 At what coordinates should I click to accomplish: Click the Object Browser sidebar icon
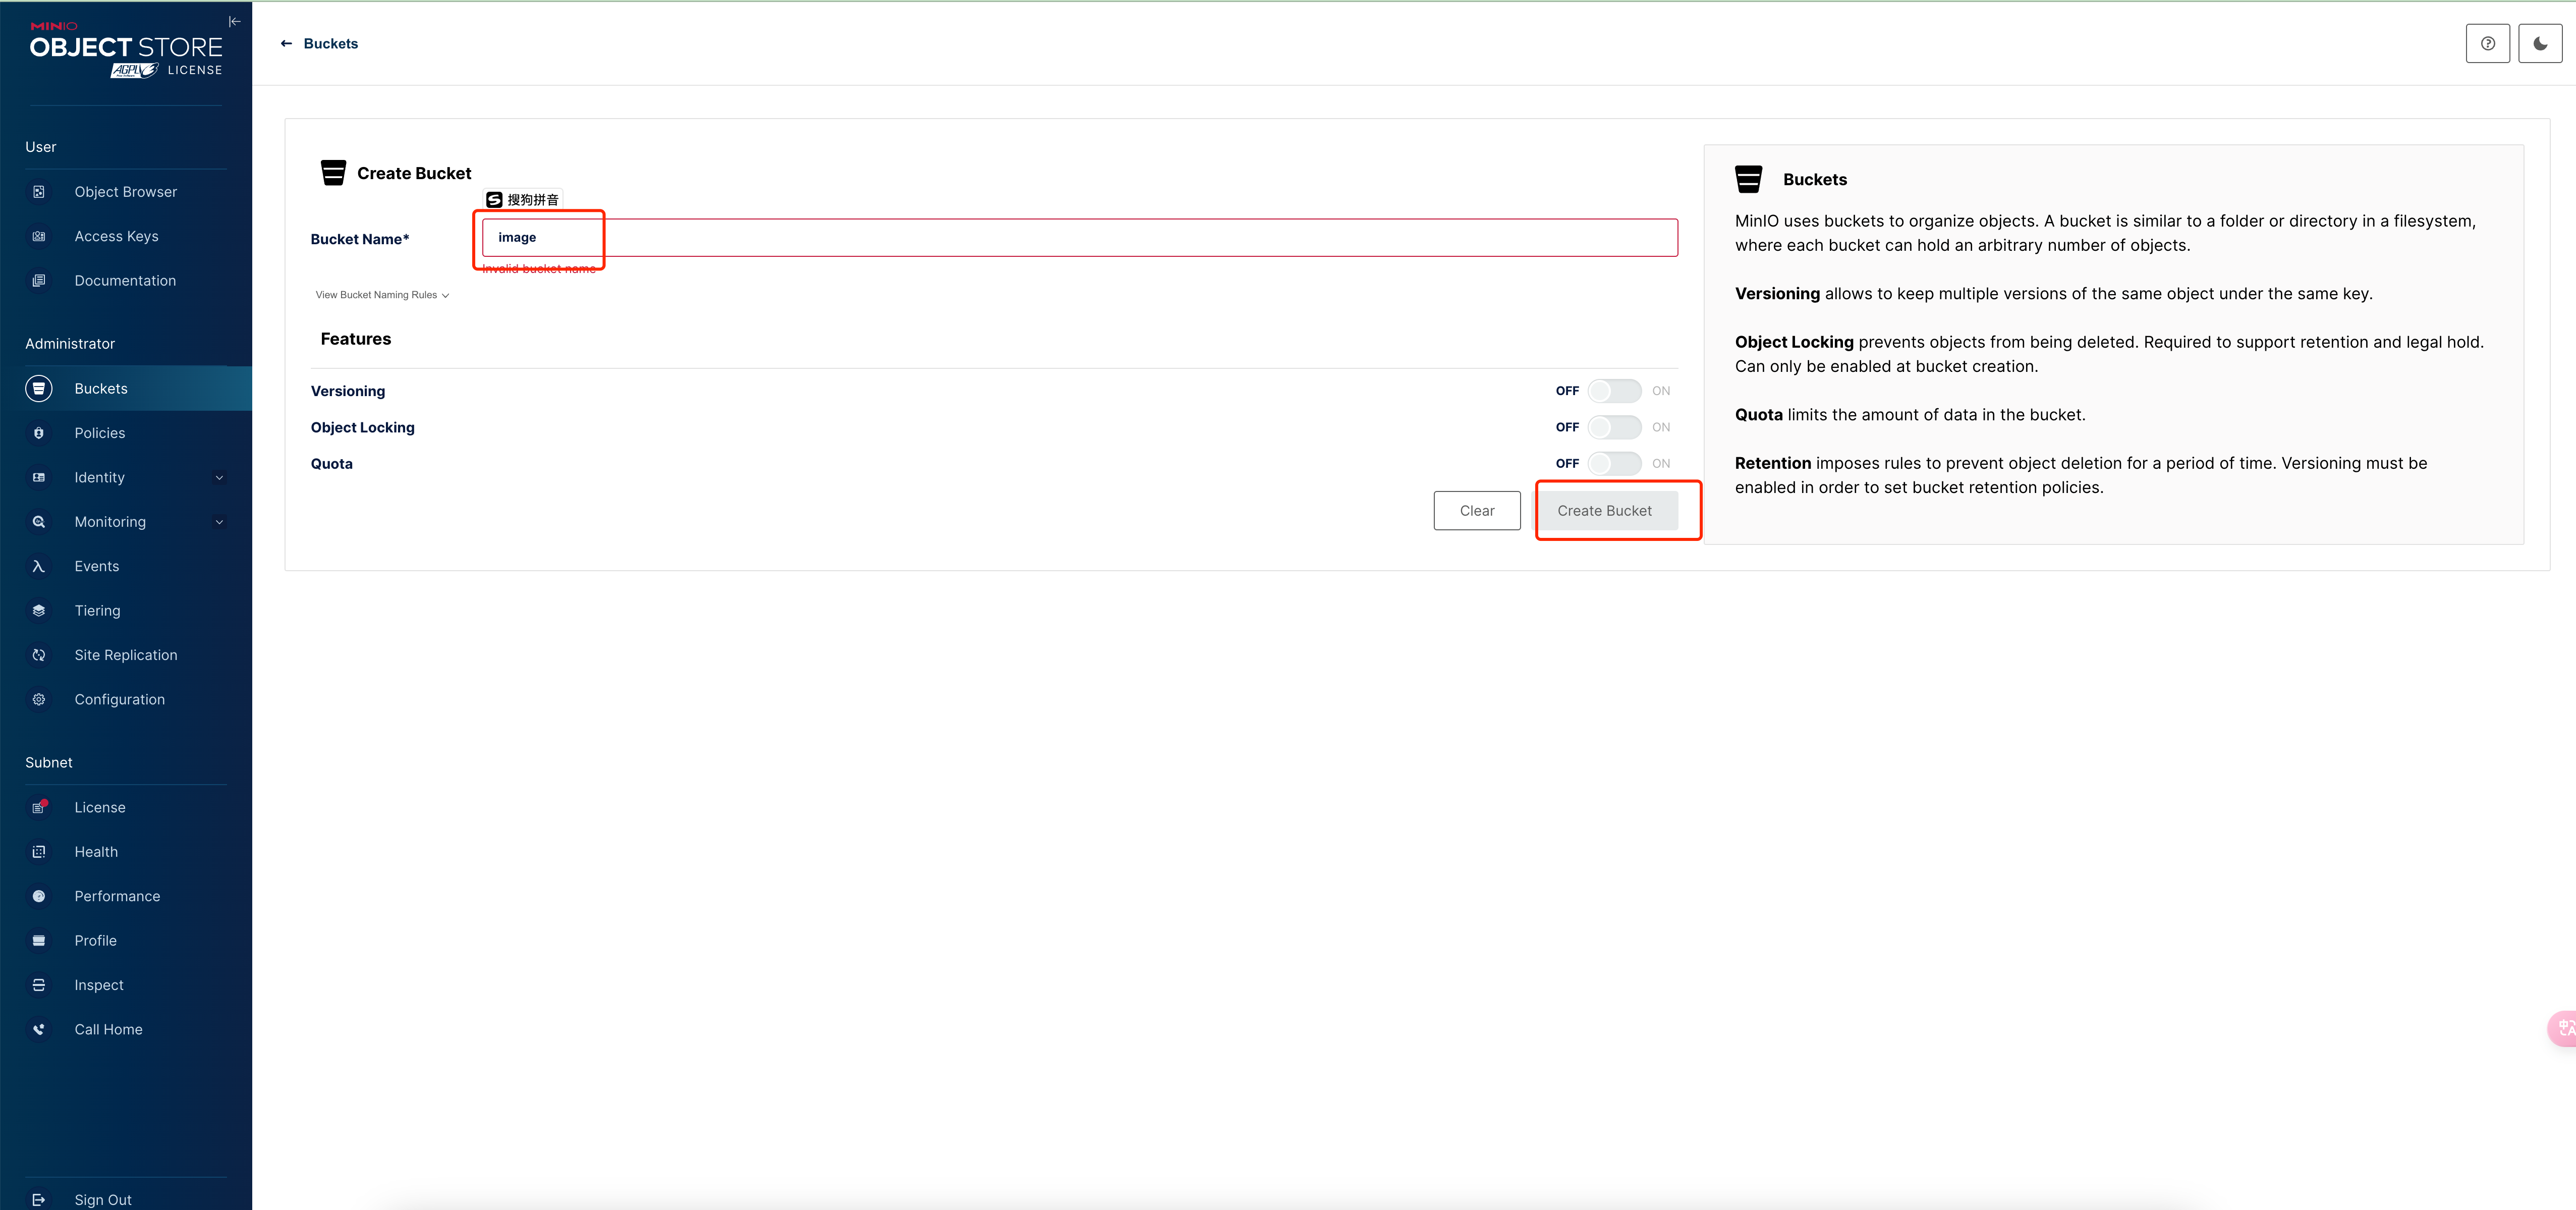(39, 192)
